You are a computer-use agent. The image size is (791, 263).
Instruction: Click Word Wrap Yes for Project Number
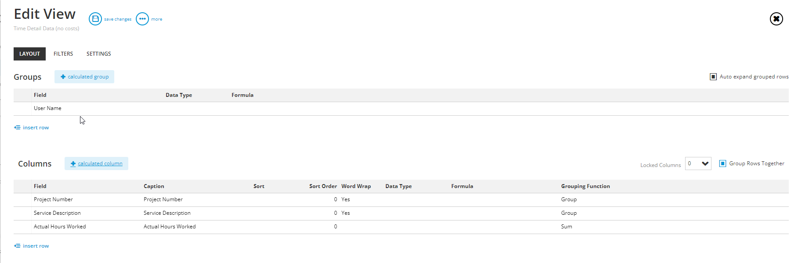click(345, 199)
